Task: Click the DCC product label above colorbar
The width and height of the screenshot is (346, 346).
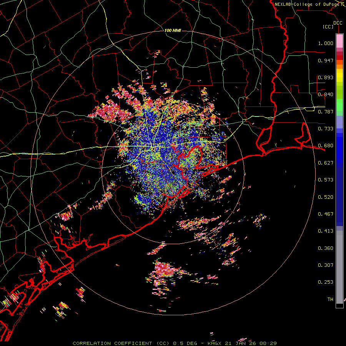Action: coord(338,23)
